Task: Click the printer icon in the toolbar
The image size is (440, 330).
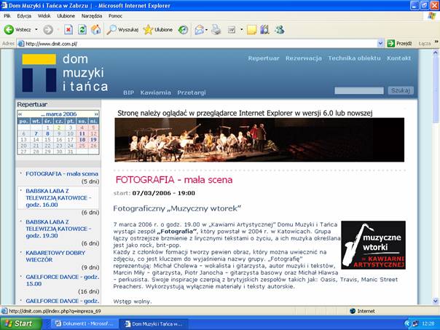Action: click(216, 30)
